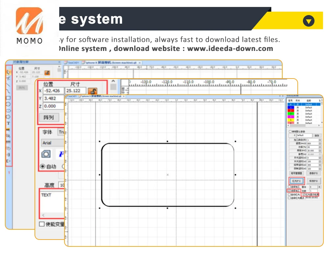Click the yellow banner down-arrow circle
329x254 pixels.
click(309, 21)
